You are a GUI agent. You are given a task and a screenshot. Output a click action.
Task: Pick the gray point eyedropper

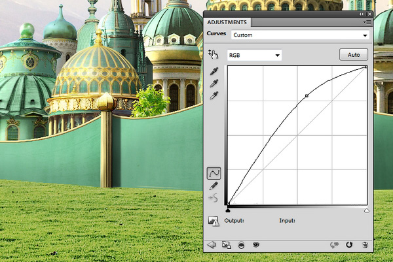214,84
